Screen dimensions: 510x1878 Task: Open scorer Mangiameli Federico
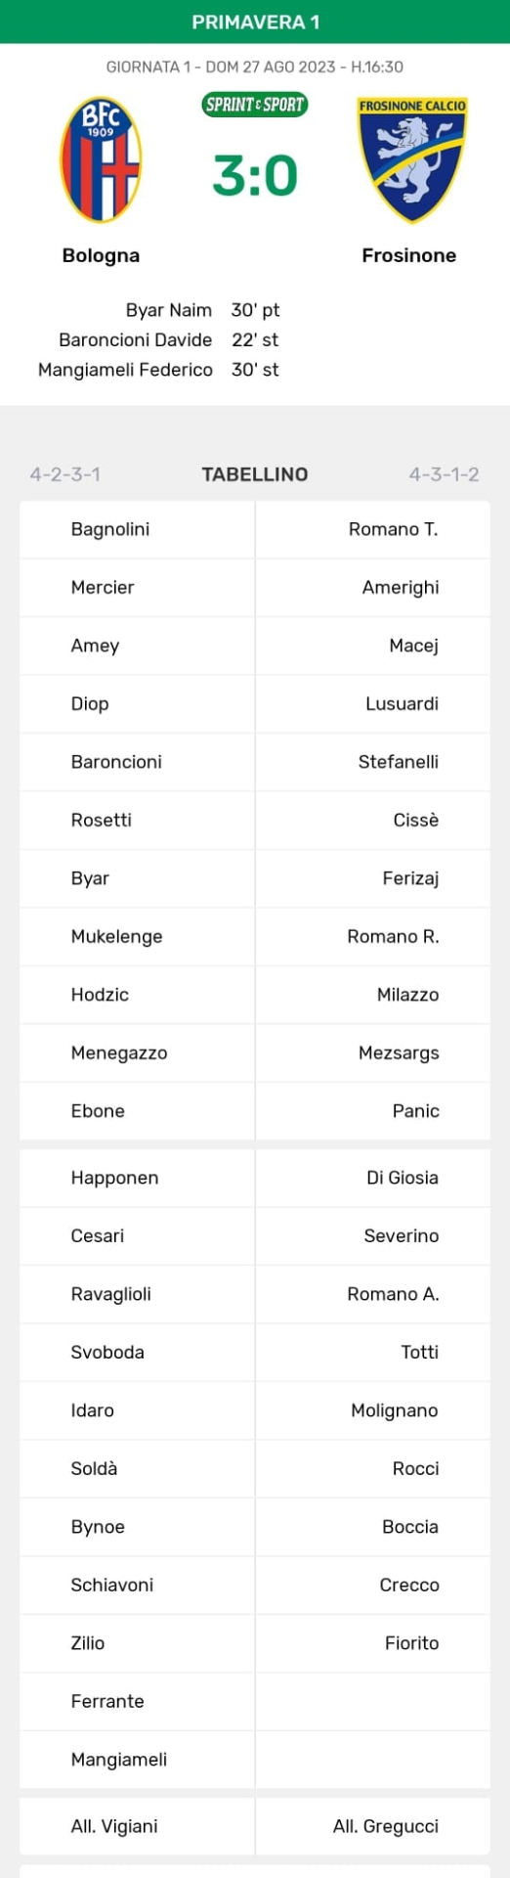(x=125, y=370)
